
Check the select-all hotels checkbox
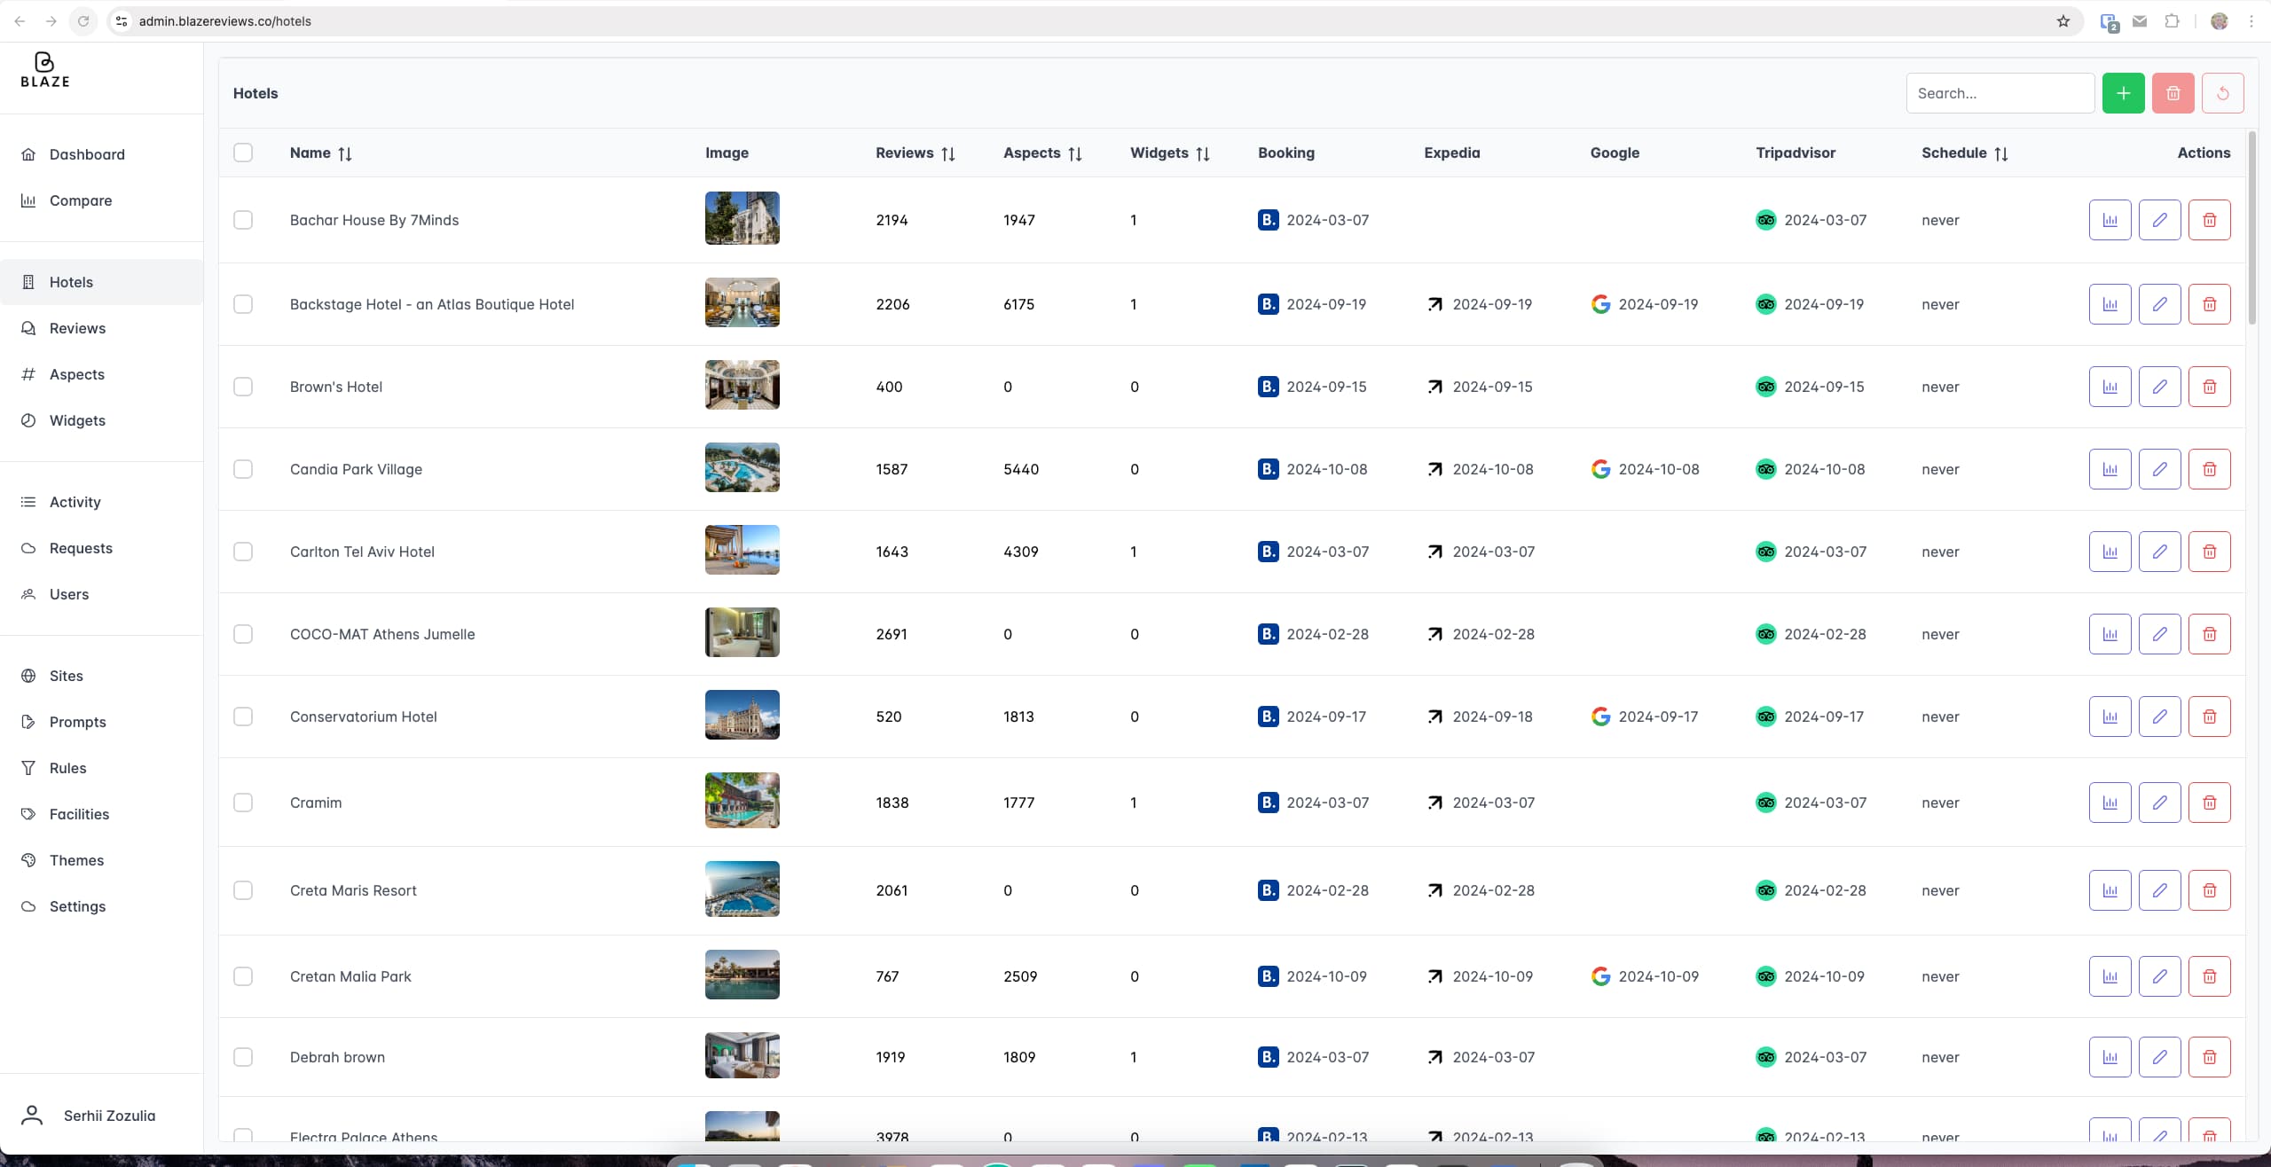(243, 153)
